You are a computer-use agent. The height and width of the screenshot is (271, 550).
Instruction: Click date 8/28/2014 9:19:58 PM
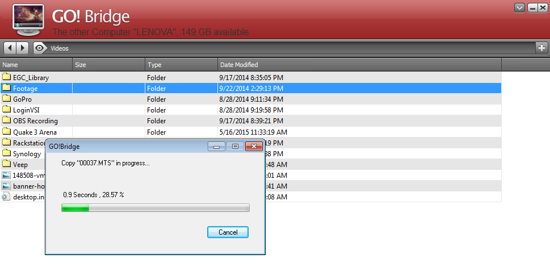coord(251,110)
